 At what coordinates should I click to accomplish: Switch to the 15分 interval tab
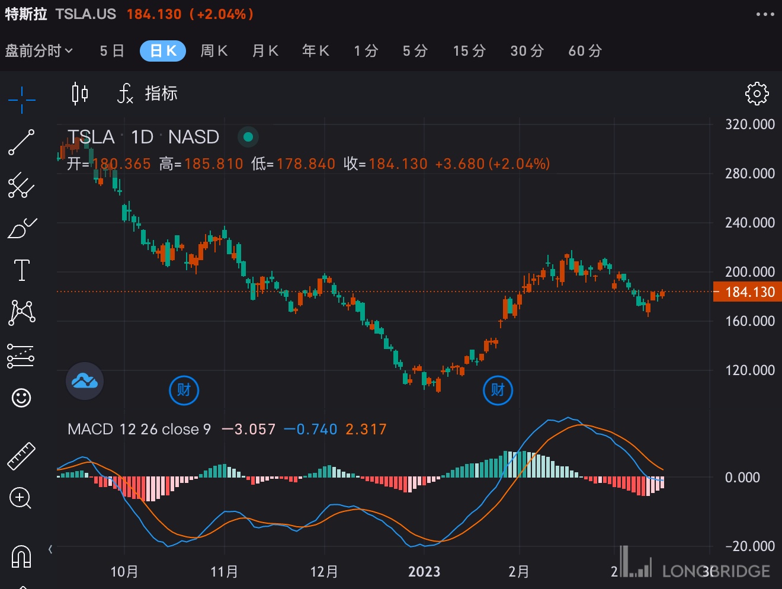(469, 51)
